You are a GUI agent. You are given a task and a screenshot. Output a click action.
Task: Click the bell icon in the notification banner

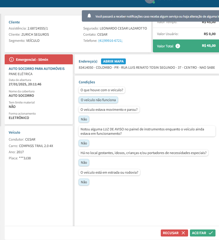89,16
